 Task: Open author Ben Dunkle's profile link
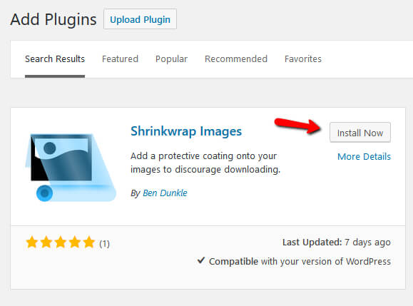(165, 193)
